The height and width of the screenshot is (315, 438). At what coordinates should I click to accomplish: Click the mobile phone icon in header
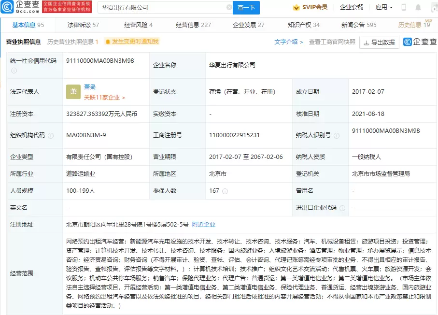tap(404, 7)
